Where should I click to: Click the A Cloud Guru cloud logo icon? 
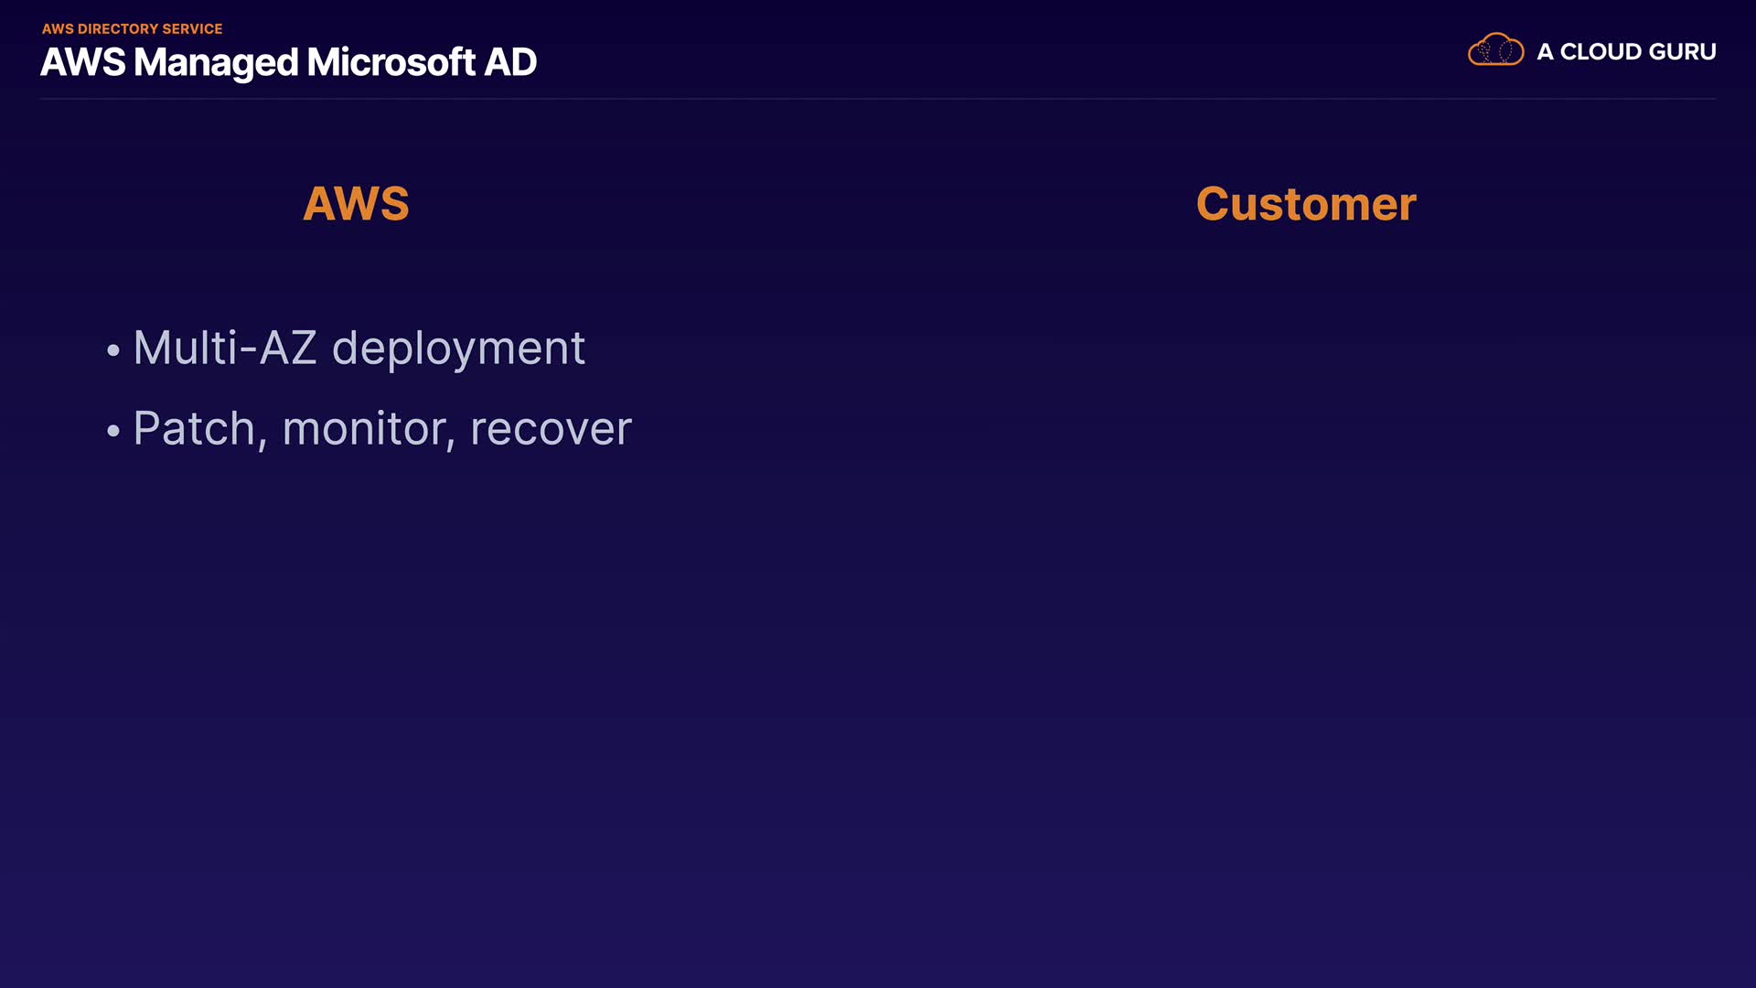[x=1495, y=50]
